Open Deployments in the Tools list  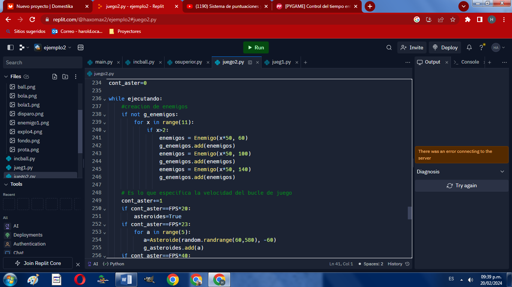pos(28,235)
